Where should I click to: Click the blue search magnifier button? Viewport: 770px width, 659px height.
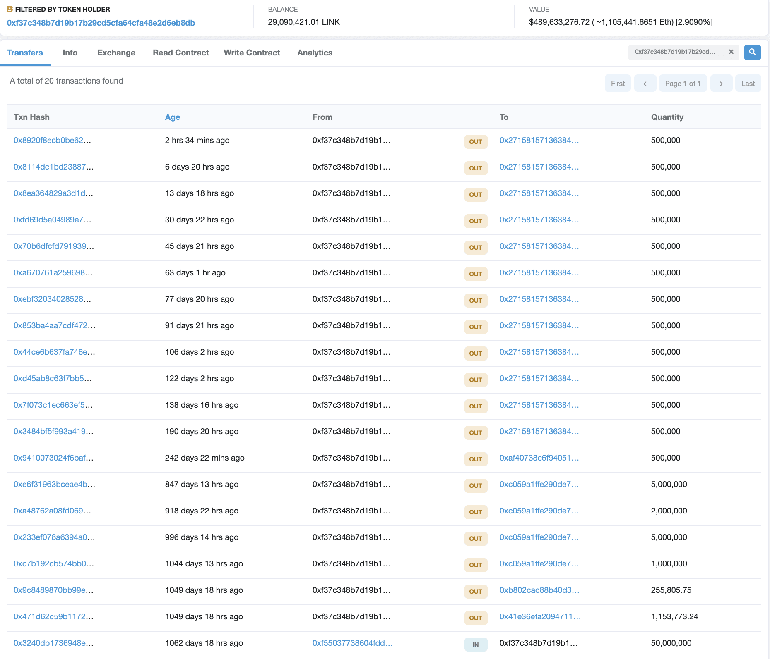(x=752, y=53)
